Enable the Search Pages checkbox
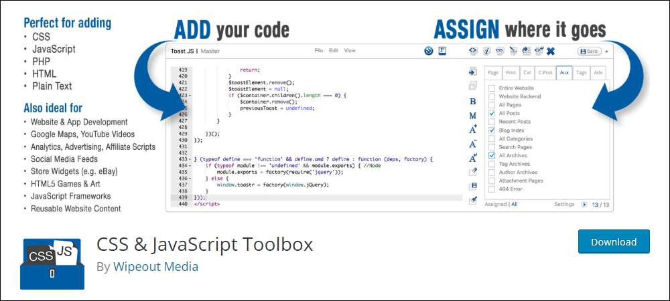670x301 pixels. click(x=492, y=147)
